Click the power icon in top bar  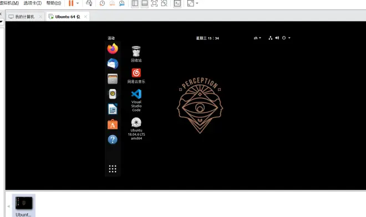284,38
